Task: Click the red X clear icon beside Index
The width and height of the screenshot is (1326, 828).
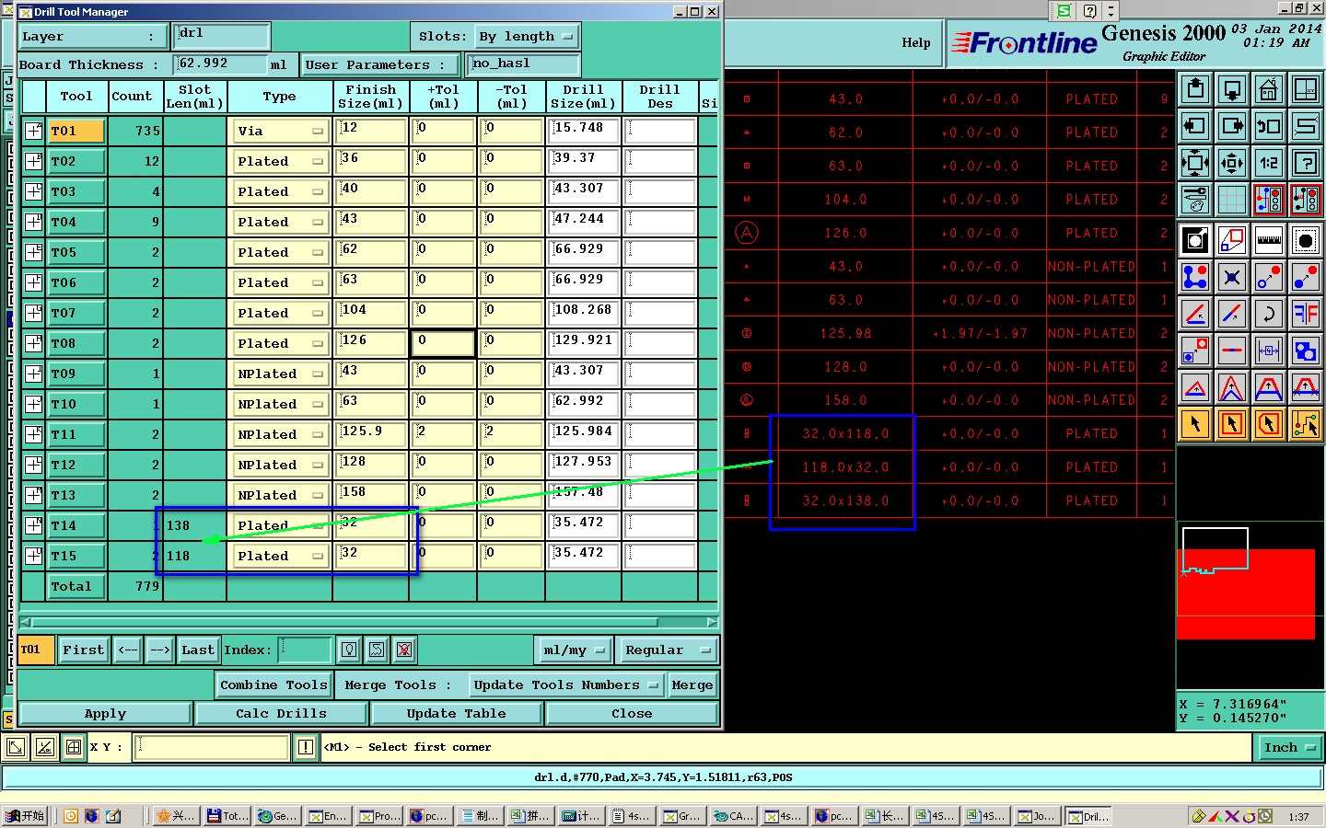Action: point(404,650)
